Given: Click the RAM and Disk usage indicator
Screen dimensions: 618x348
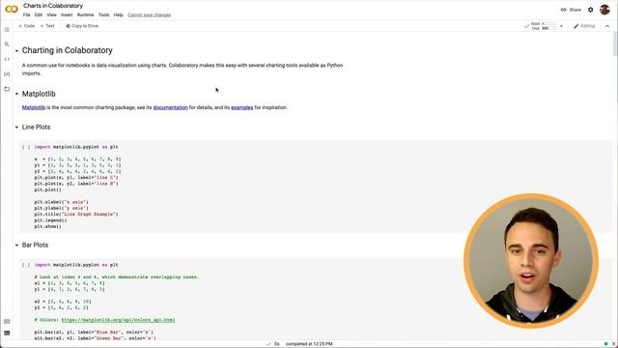Looking at the screenshot, I should (544, 26).
